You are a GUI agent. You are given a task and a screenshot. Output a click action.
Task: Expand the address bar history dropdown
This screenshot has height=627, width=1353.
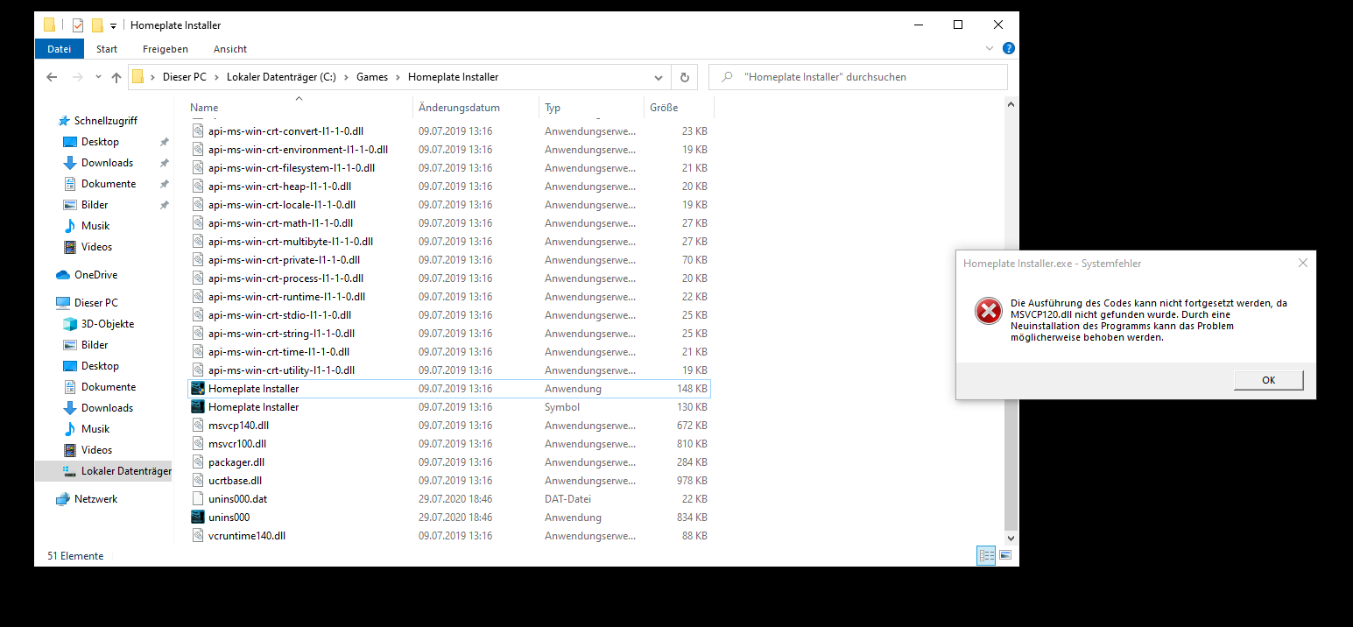point(659,77)
